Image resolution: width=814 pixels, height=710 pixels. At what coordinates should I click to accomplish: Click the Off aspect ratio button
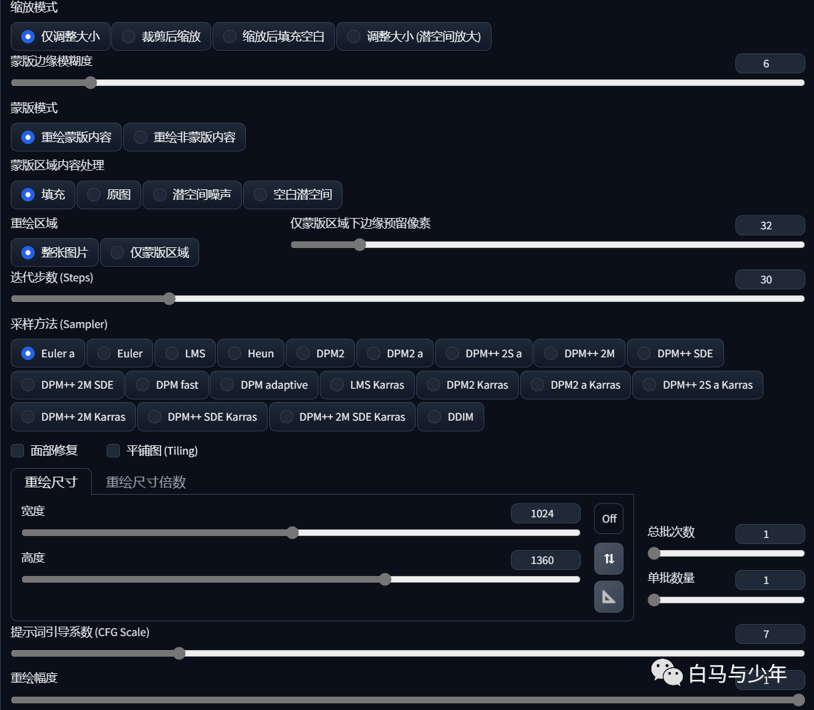(x=609, y=519)
